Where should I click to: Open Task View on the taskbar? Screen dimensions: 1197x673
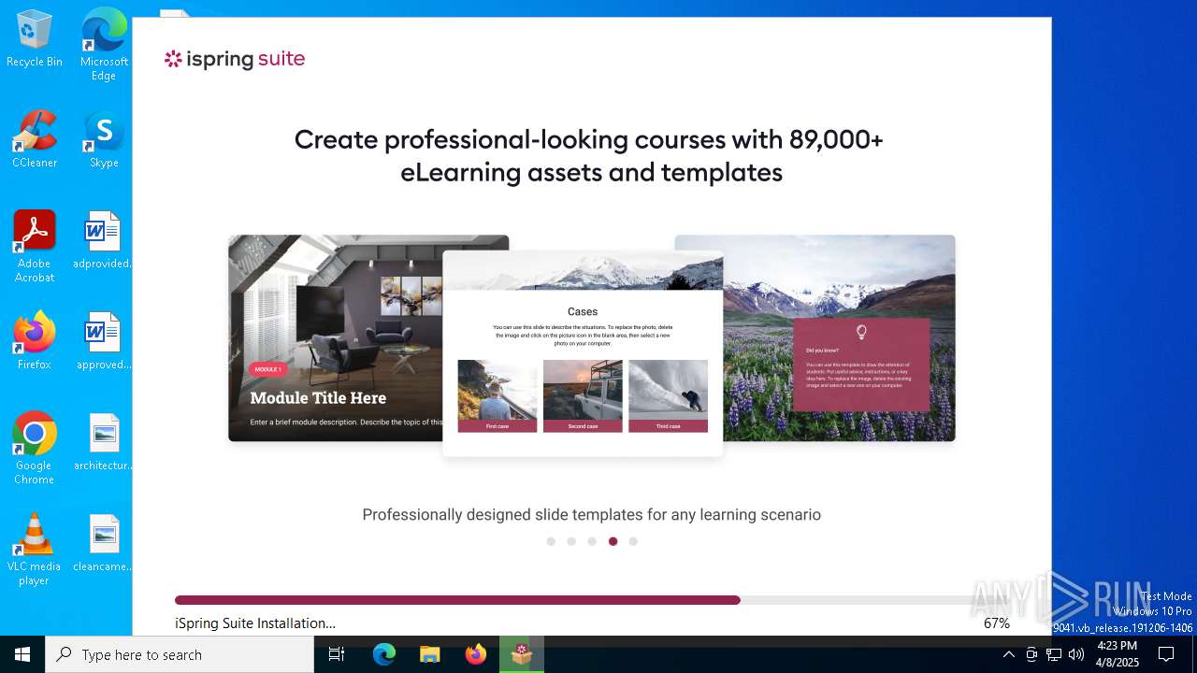337,654
